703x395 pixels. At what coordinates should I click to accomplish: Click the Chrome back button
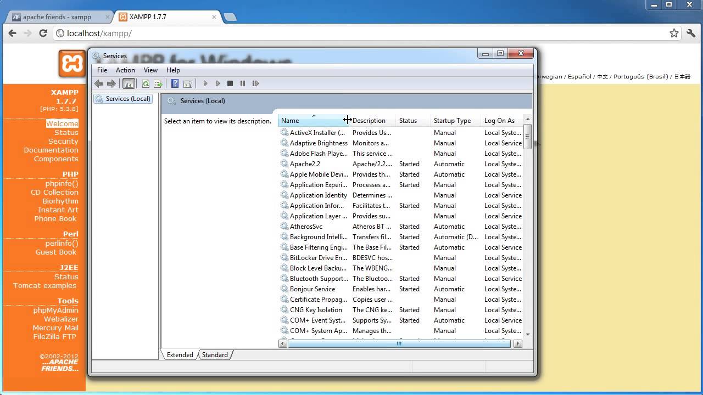pos(12,33)
